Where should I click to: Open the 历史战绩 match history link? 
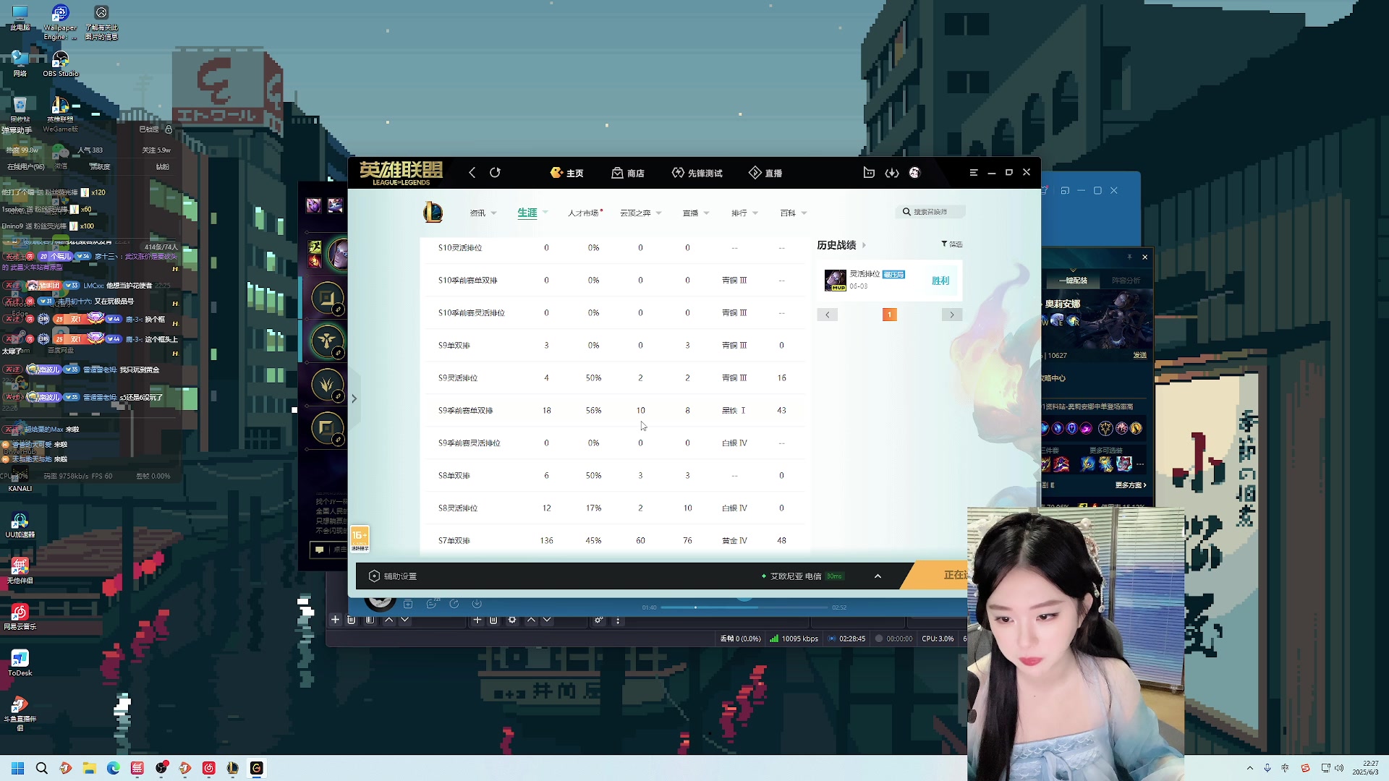(841, 245)
